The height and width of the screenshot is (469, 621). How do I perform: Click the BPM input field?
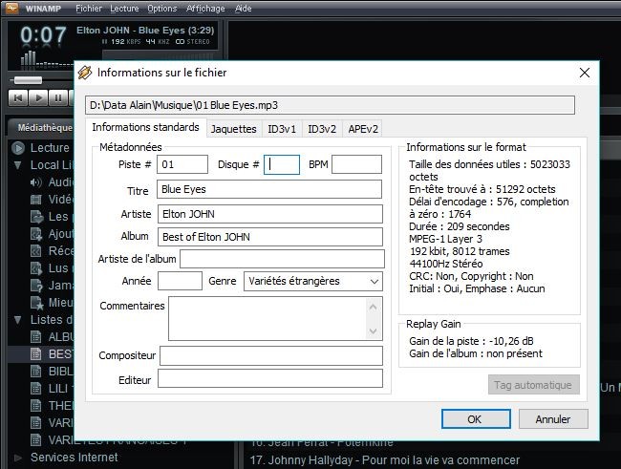pos(357,164)
